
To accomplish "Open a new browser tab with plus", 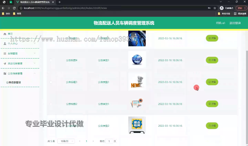I will coord(60,2).
